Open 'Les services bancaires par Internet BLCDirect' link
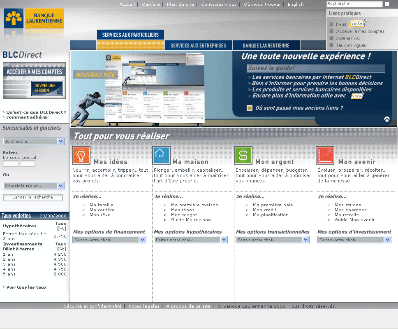The width and height of the screenshot is (398, 329). [x=312, y=77]
